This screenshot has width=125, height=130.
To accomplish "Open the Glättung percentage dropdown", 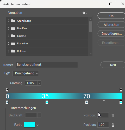I will click(x=39, y=83).
